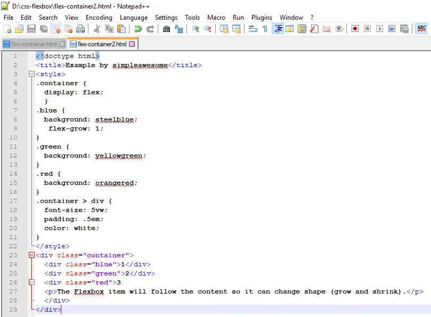Undo the last edit with the green arrow
This screenshot has width=431, height=317.
(137, 29)
